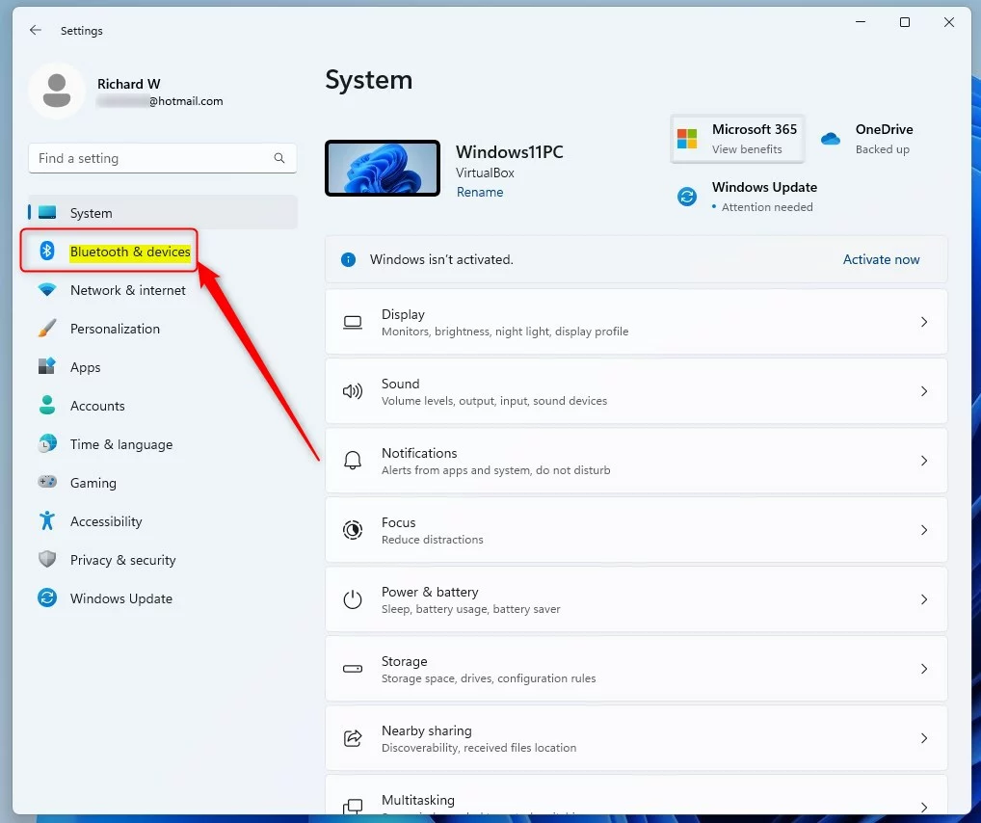Rename the Windows11PC computer

(480, 192)
